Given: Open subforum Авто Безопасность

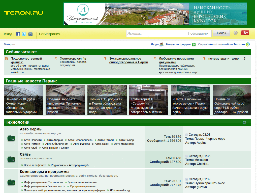Looking at the screenshot, I should [80, 140].
